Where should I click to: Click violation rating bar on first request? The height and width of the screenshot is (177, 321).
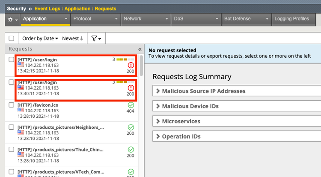point(122,59)
